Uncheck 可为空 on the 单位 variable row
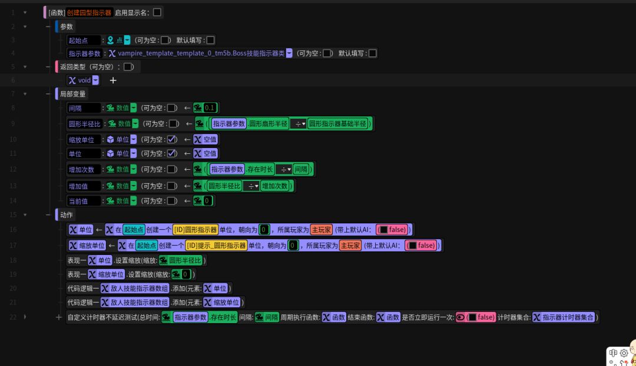 coord(171,153)
